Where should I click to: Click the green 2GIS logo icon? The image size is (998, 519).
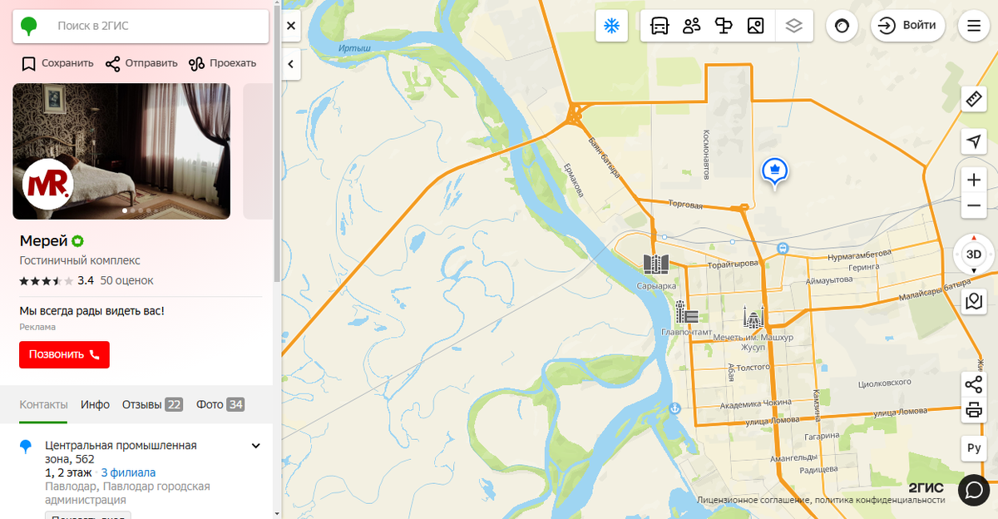coord(30,26)
